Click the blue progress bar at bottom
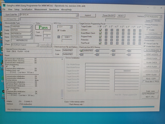Image resolution: width=165 pixels, height=124 pixels. pyautogui.click(x=88, y=107)
